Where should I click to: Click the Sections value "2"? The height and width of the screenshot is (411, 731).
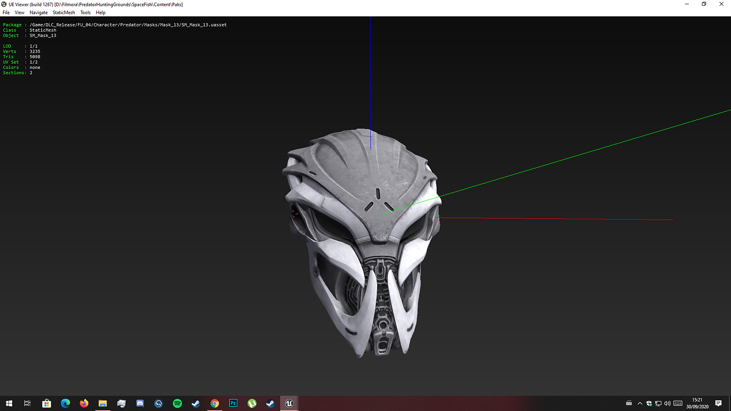coord(31,73)
